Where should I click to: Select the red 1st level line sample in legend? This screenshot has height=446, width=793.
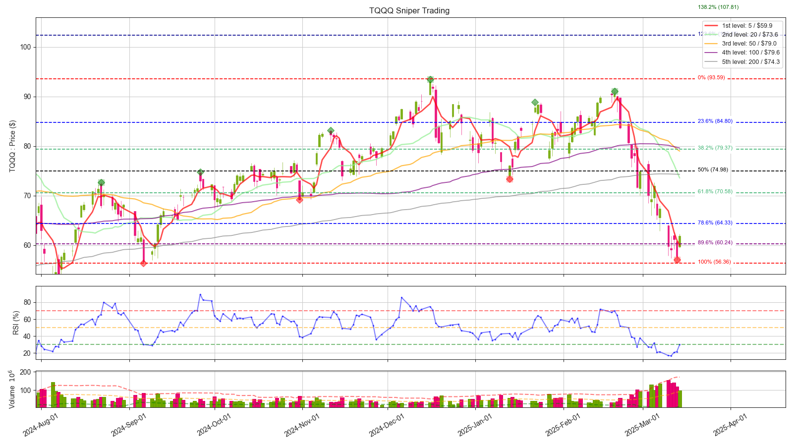coord(711,25)
